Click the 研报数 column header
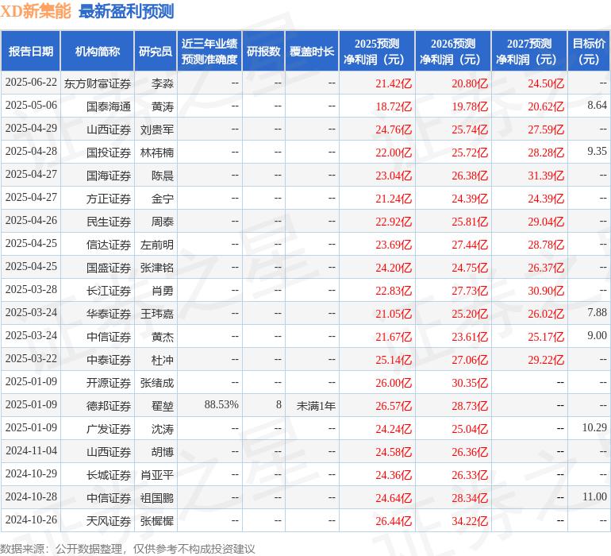Viewport: 611px width, 556px height. [263, 51]
